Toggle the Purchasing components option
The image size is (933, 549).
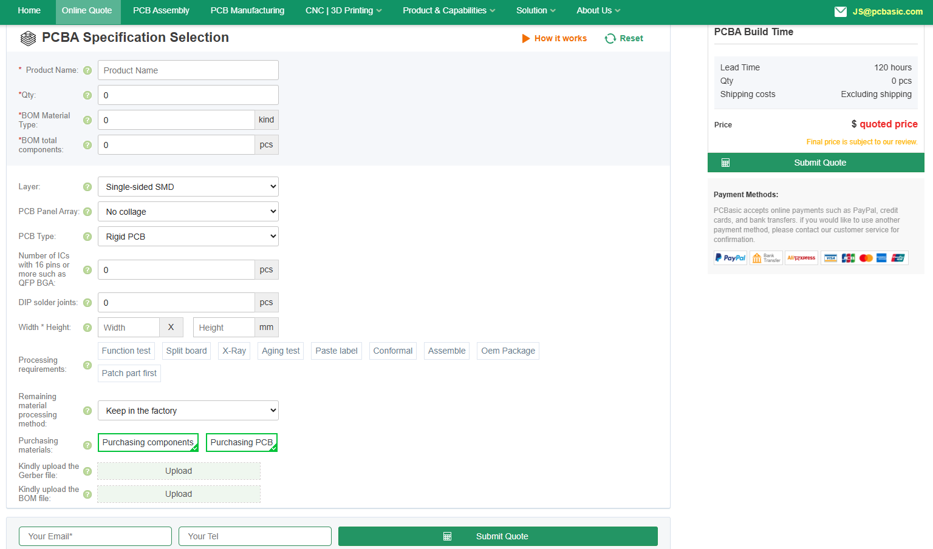pyautogui.click(x=148, y=442)
